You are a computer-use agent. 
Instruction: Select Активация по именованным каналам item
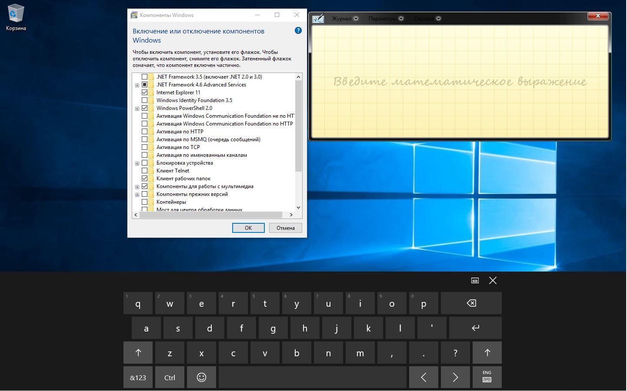[x=201, y=155]
